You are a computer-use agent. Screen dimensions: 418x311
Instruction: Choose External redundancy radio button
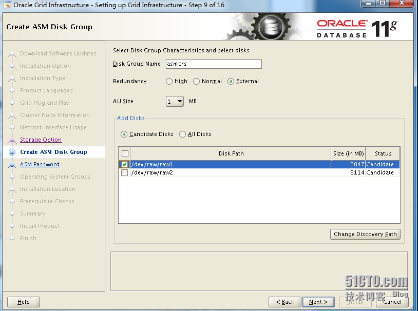click(231, 81)
